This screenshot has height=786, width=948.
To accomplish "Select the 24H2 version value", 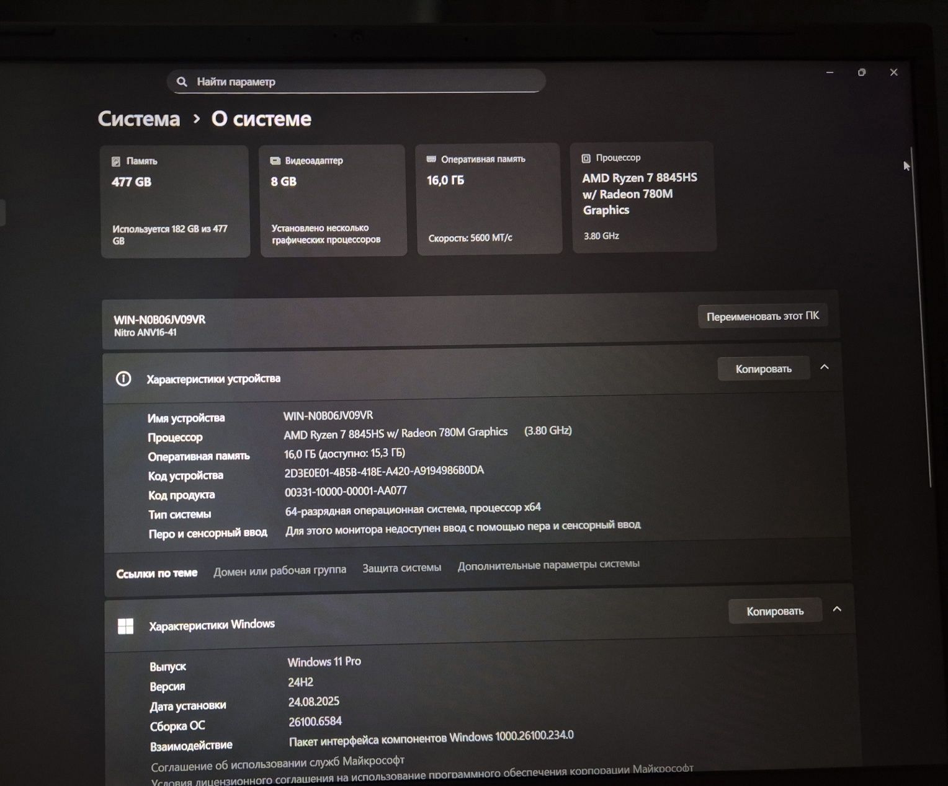I will (x=300, y=682).
